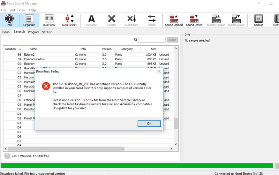
Task: Select location "C7" row
Action: 19,96
